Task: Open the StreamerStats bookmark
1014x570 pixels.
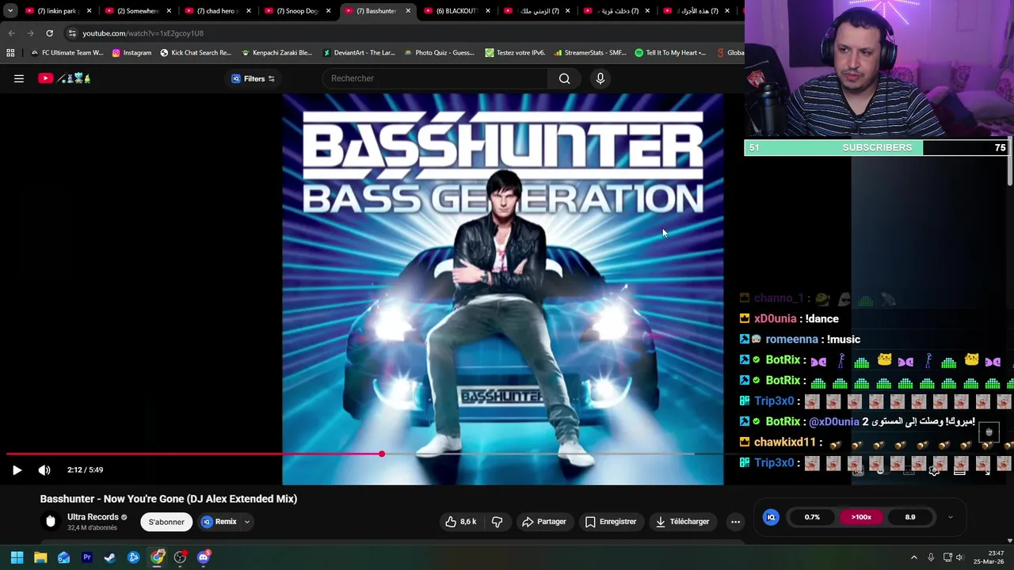Action: click(590, 53)
